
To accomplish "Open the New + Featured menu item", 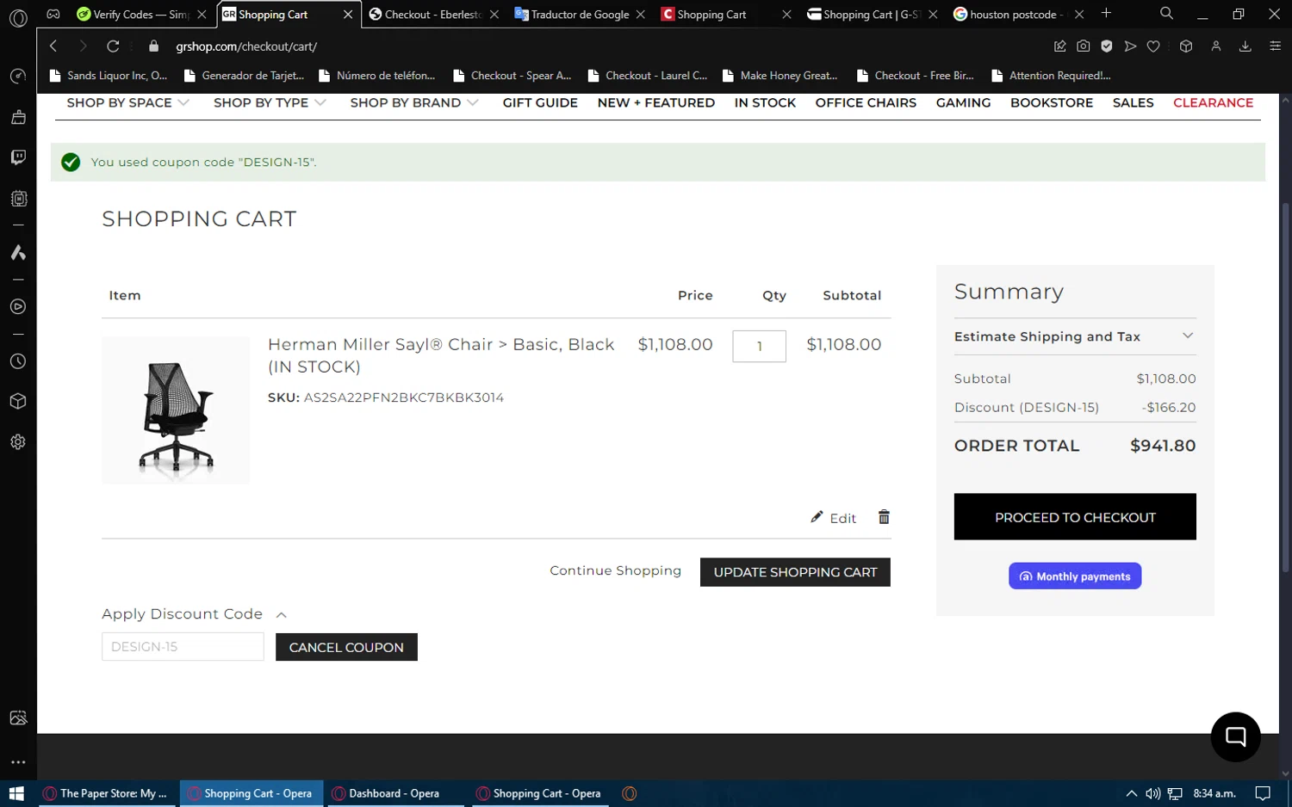I will click(x=655, y=102).
